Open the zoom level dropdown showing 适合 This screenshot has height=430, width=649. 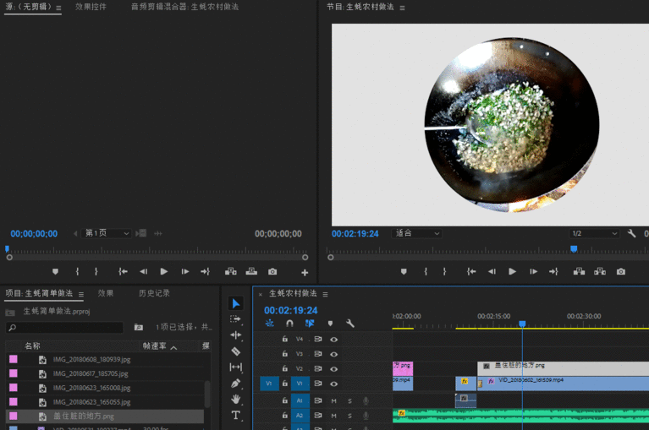coord(417,233)
